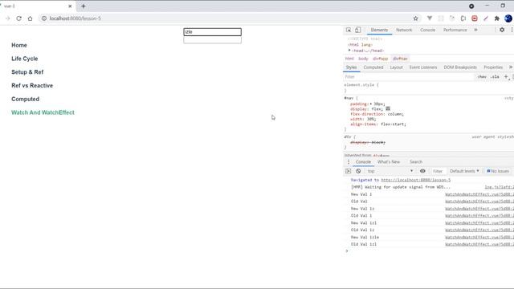Click the width: 30% declaration
The image size is (514, 289).
pyautogui.click(x=363, y=119)
